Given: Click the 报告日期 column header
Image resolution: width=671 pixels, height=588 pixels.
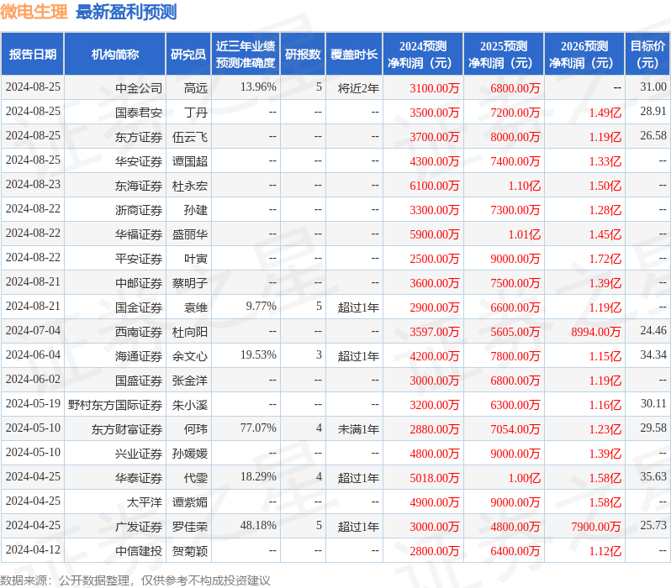Looking at the screenshot, I should (33, 55).
